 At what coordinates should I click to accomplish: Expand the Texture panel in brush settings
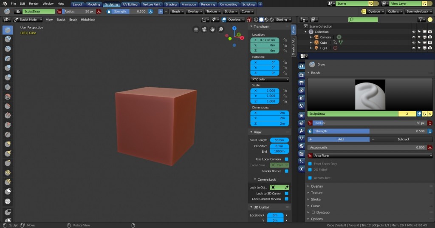coord(316,193)
